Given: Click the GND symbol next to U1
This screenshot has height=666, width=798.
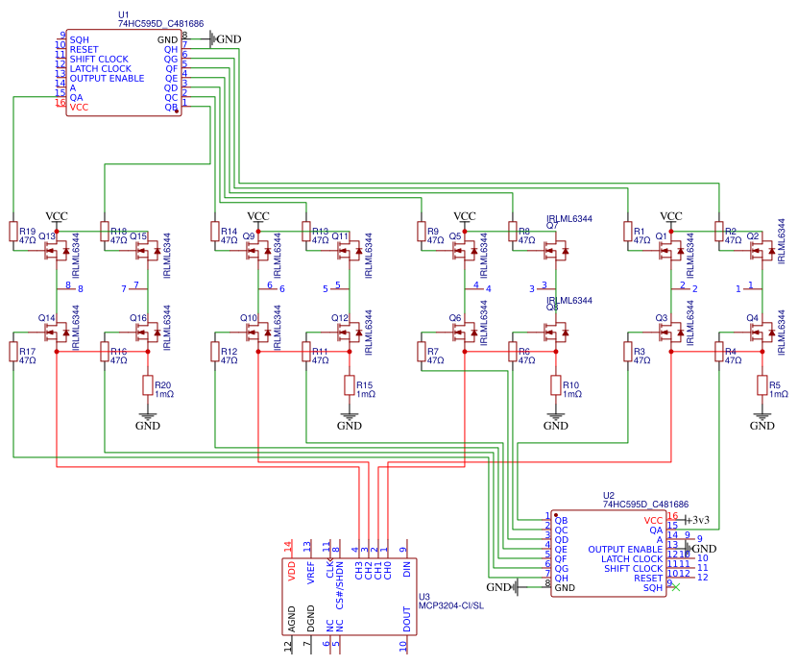Looking at the screenshot, I should tap(225, 38).
